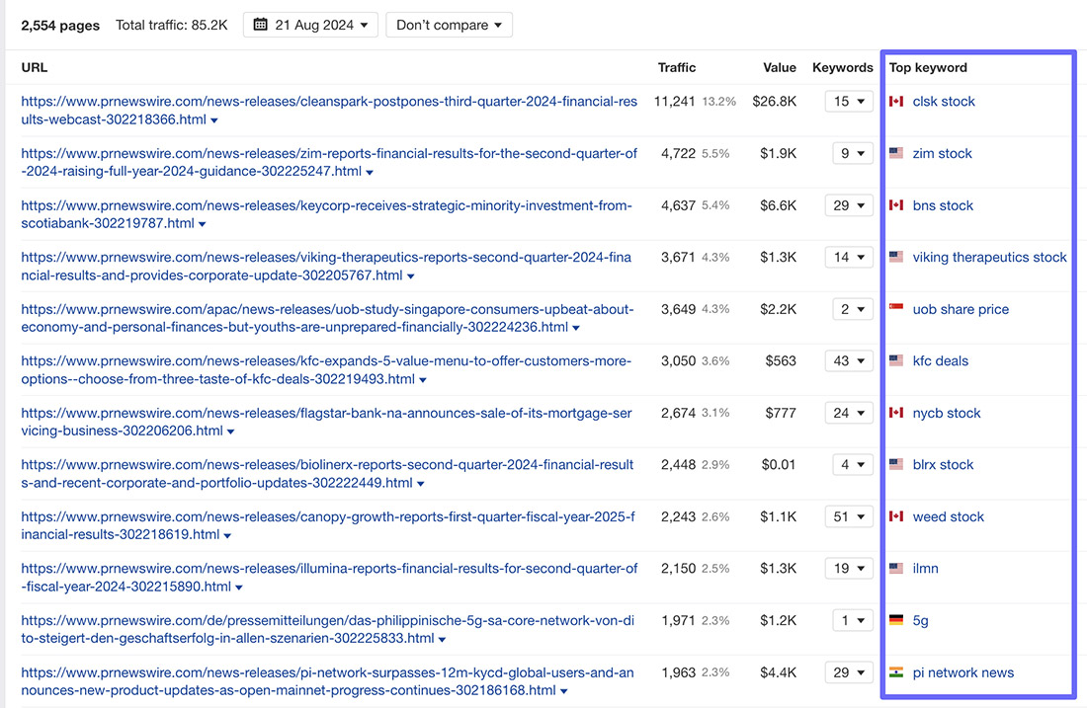This screenshot has height=708, width=1087.
Task: Open the 51 keywords dropdown
Action: (x=849, y=516)
